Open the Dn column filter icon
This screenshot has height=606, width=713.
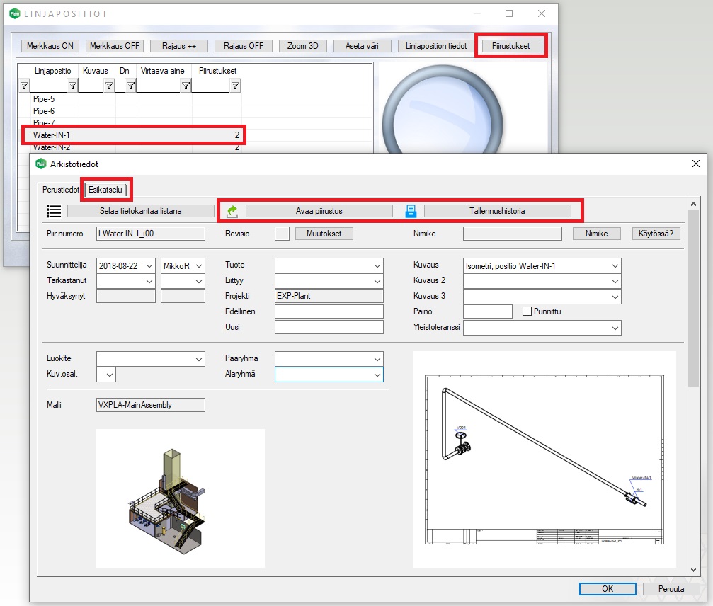130,86
